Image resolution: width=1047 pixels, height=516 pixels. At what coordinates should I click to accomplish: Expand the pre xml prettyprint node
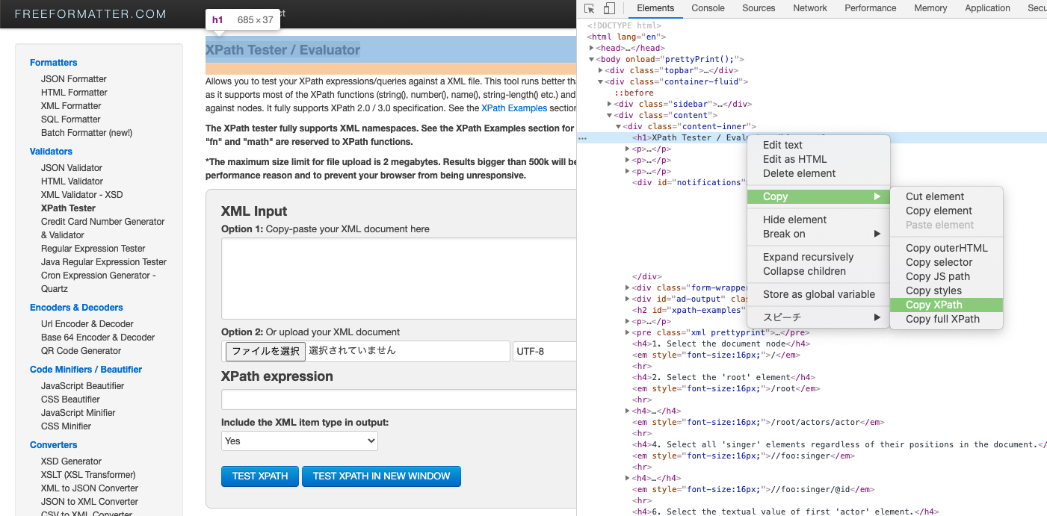(x=628, y=332)
